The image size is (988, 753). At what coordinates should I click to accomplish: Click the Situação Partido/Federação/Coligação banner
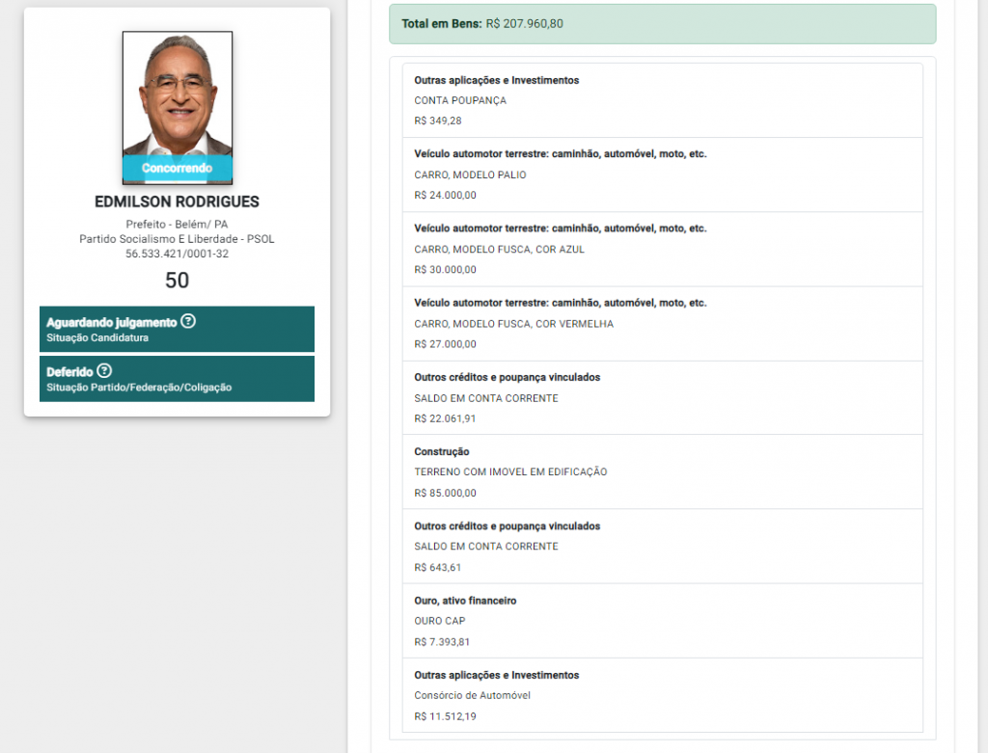point(177,379)
